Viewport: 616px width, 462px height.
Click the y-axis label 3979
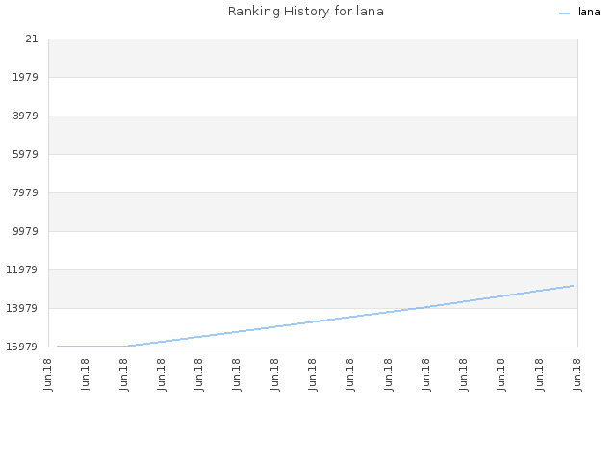[26, 115]
